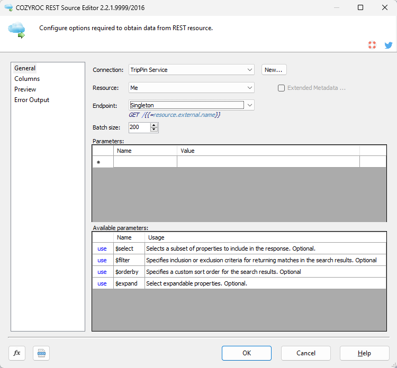Click the Name column header in Available parameters
Image resolution: width=397 pixels, height=368 pixels.
click(129, 237)
